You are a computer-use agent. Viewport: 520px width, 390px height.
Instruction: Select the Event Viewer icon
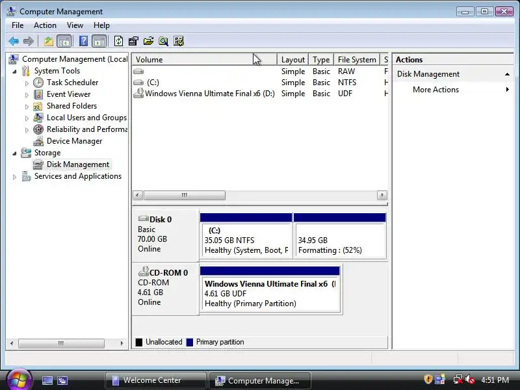pyautogui.click(x=38, y=94)
